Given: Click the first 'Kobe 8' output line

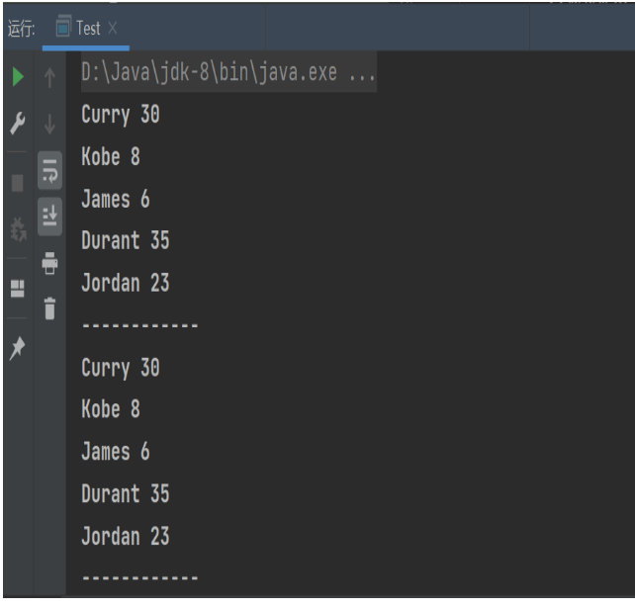Looking at the screenshot, I should [x=111, y=156].
